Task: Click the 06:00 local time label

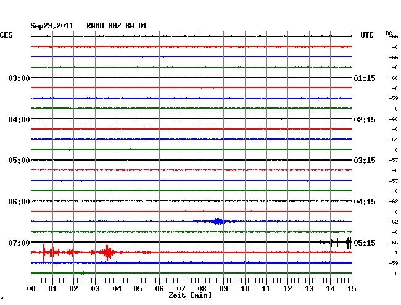Action: pyautogui.click(x=19, y=202)
